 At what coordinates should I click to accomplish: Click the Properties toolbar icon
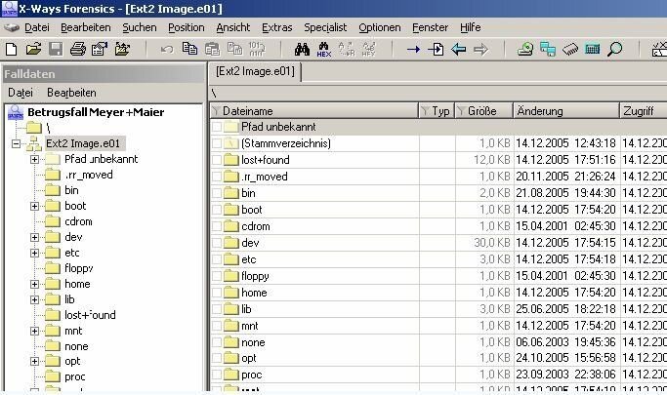tap(100, 50)
